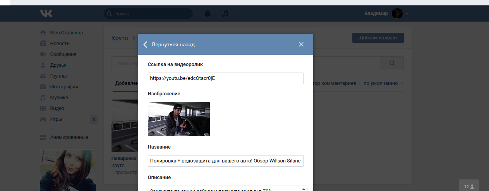Click the girl photo in left sidebar
The image size is (489, 191).
tap(68, 170)
